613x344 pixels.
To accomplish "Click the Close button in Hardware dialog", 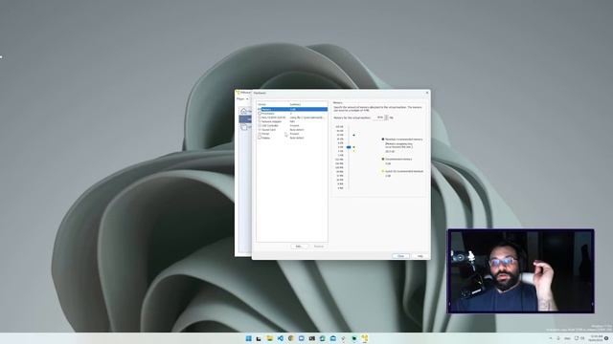I will click(x=400, y=256).
